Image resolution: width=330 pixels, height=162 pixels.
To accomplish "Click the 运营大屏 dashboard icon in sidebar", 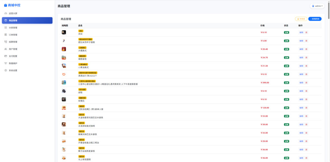I will pyautogui.click(x=6, y=13).
